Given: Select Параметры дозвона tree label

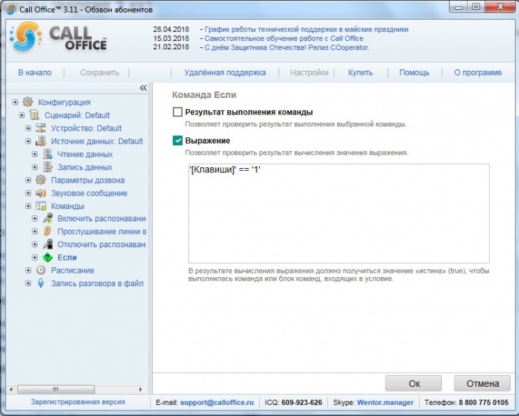Looking at the screenshot, I should point(88,180).
